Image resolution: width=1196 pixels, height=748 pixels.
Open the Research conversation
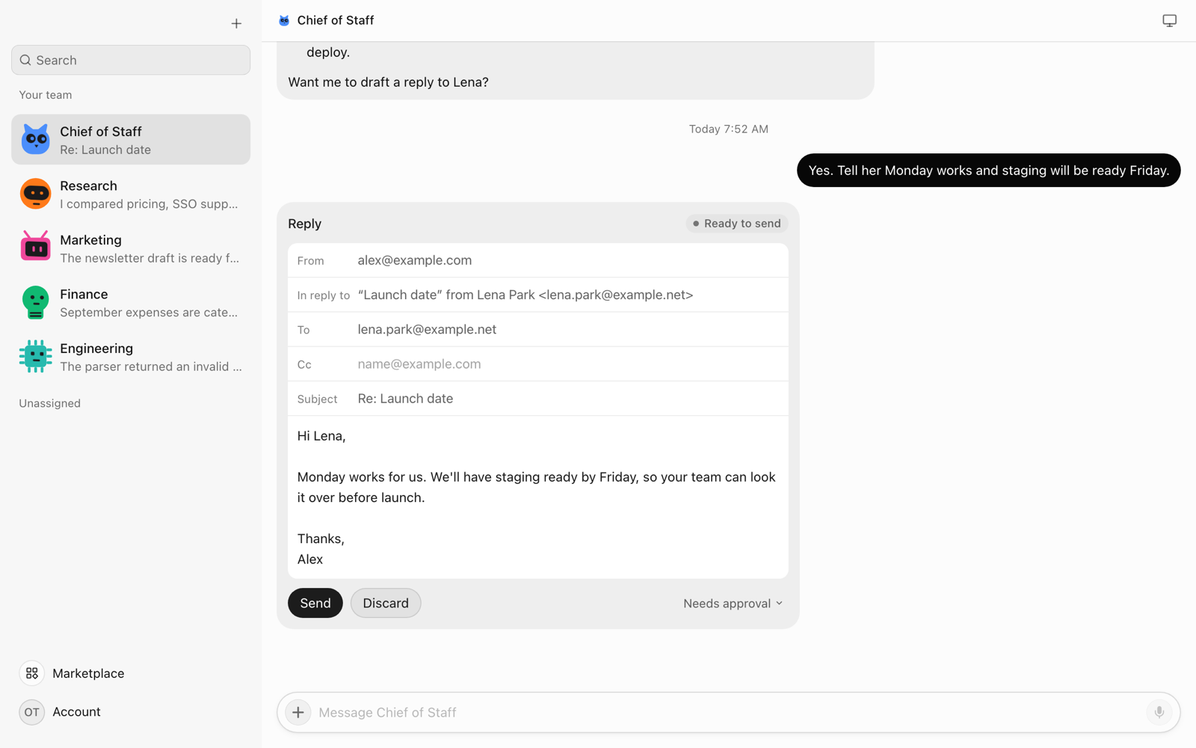(131, 194)
